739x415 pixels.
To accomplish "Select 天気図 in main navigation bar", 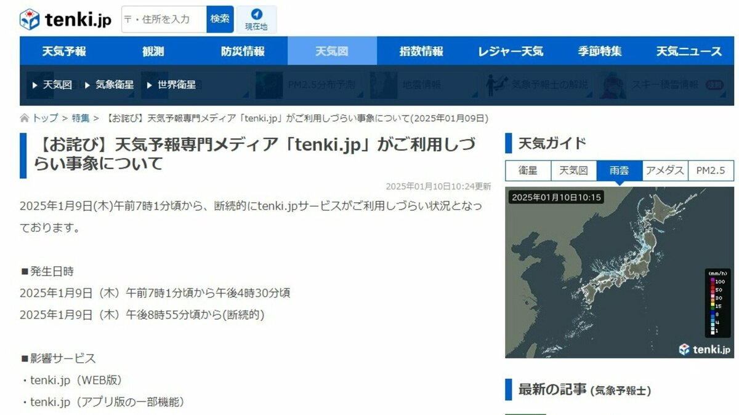I will (332, 51).
